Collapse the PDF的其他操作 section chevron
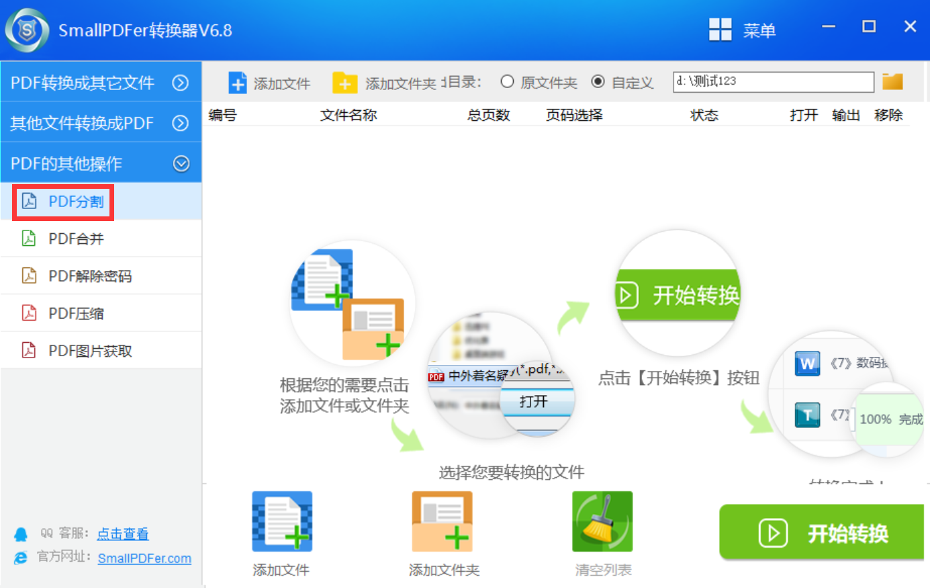The width and height of the screenshot is (930, 588). [x=181, y=163]
